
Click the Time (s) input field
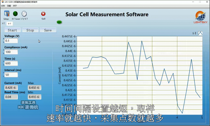[x=11, y=63]
